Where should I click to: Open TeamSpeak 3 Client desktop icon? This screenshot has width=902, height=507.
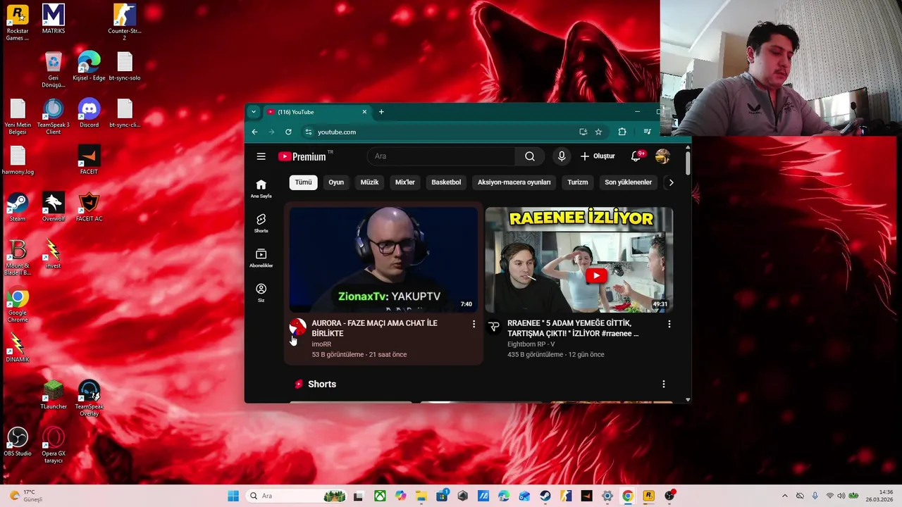click(54, 117)
